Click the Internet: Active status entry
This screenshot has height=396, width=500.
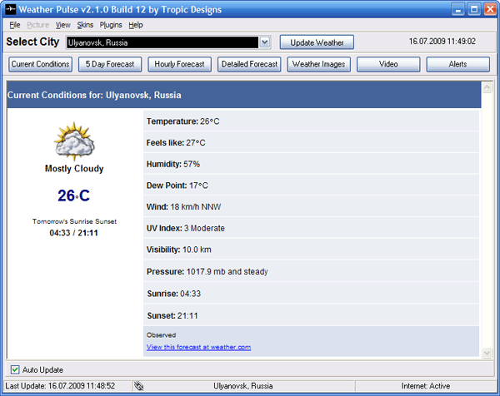[426, 386]
